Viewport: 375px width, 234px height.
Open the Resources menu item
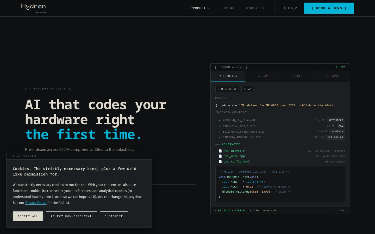point(254,8)
